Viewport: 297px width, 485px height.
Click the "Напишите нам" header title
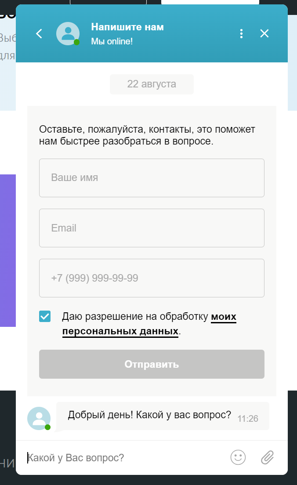coord(127,27)
